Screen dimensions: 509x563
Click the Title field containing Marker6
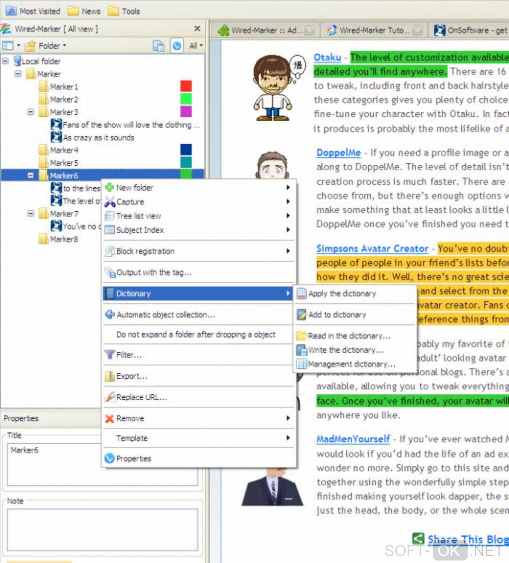[x=102, y=464]
